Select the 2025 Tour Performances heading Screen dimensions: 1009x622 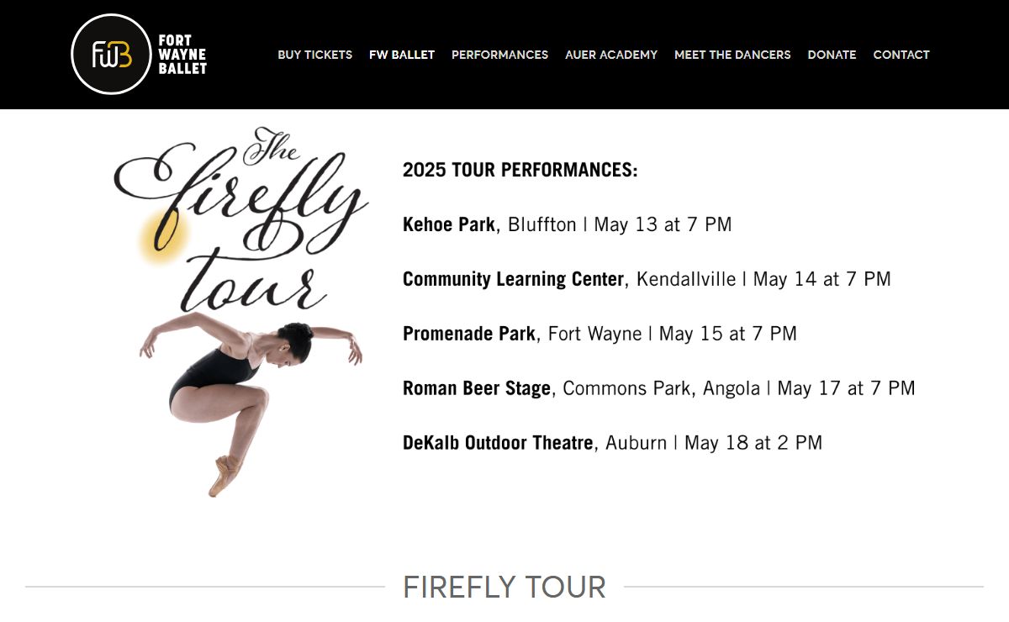click(x=520, y=170)
